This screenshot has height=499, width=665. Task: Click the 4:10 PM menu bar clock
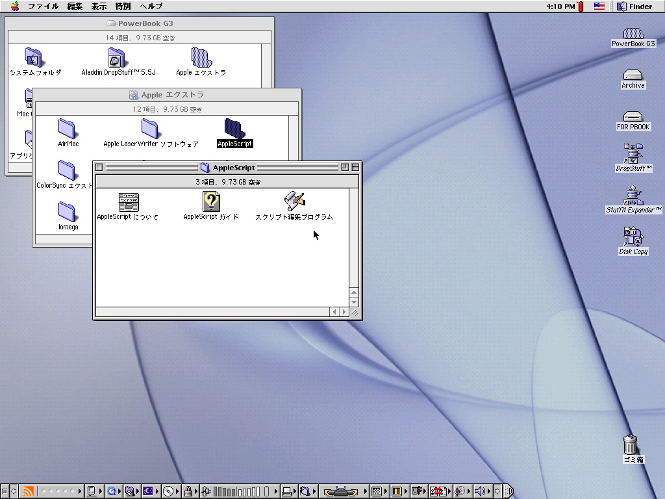[x=560, y=6]
